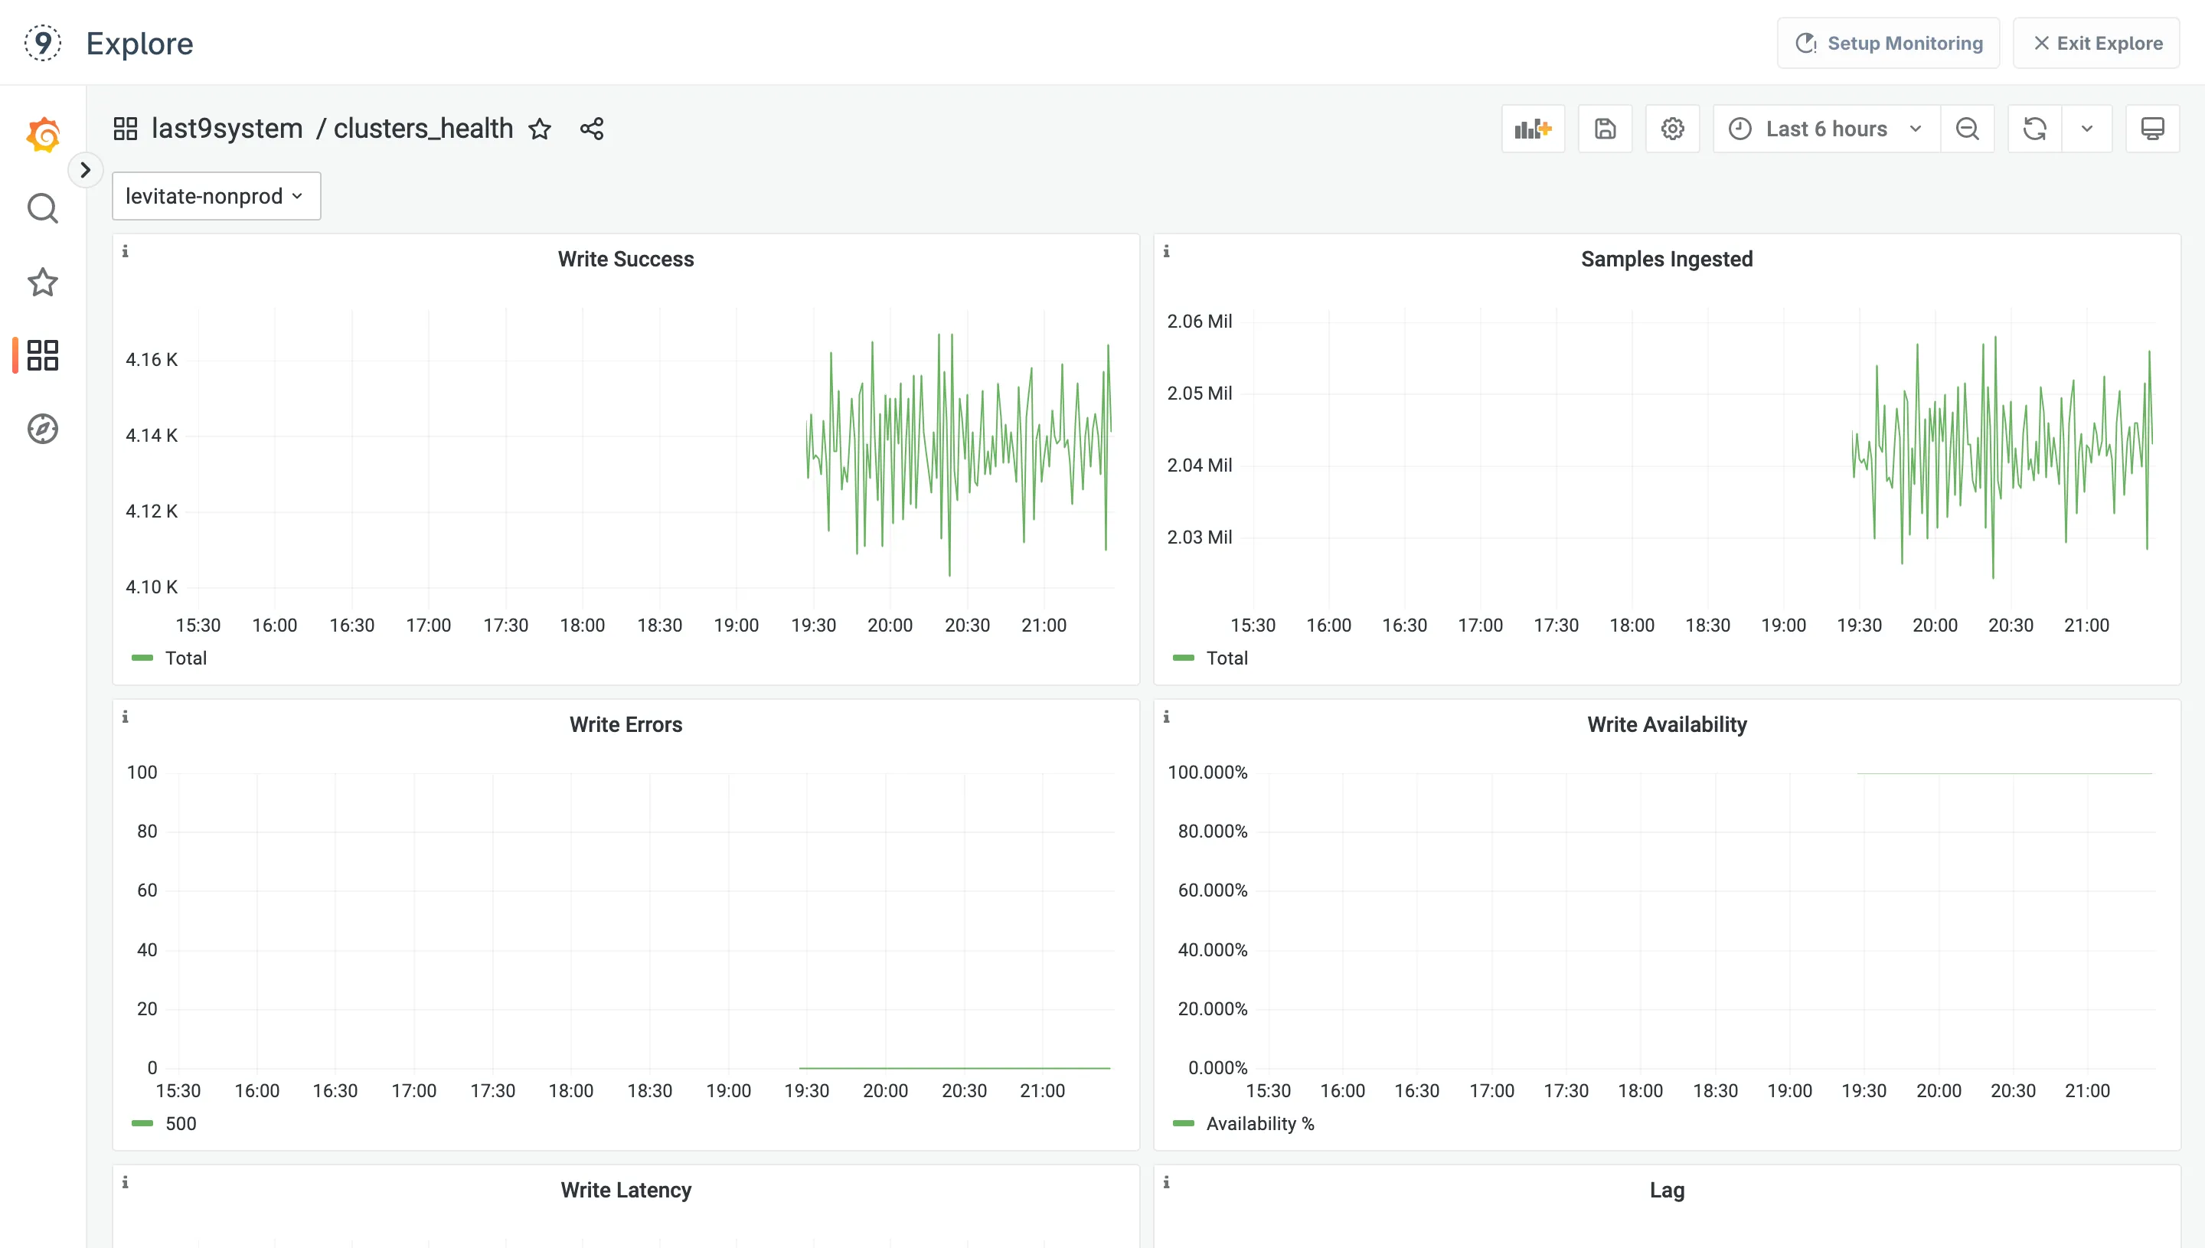
Task: Open the Dashboards section in sidebar
Action: tap(42, 354)
